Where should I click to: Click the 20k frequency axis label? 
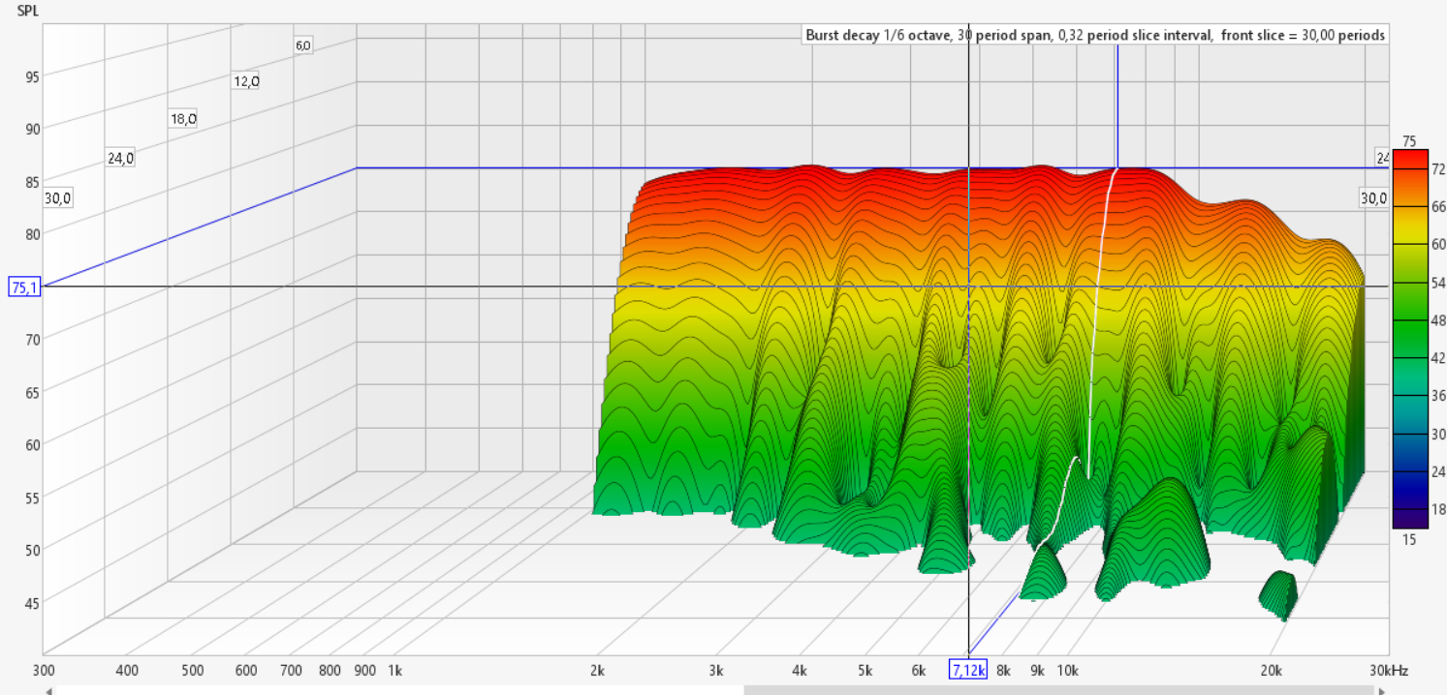(x=1272, y=670)
